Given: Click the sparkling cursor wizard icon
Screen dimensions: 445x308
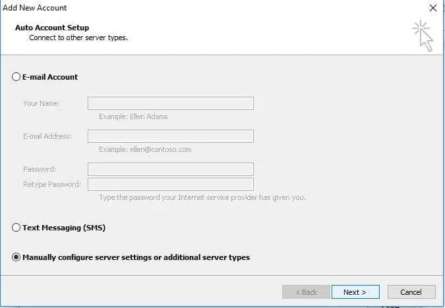Looking at the screenshot, I should (x=423, y=36).
